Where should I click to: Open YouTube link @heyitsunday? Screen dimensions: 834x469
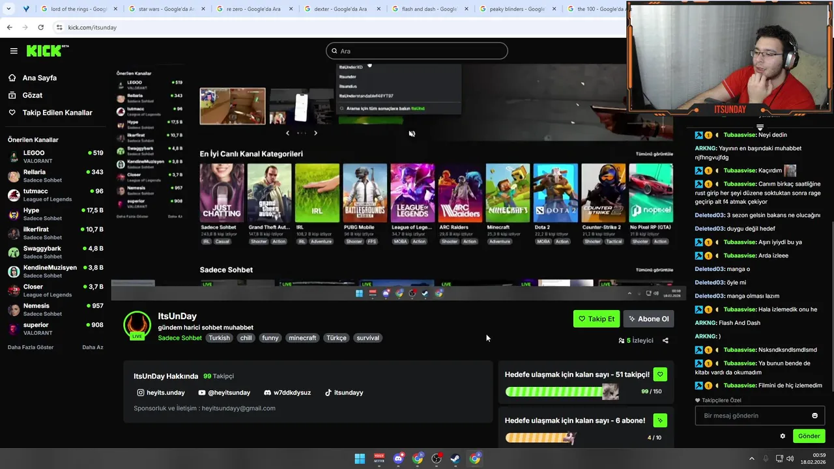coord(224,393)
